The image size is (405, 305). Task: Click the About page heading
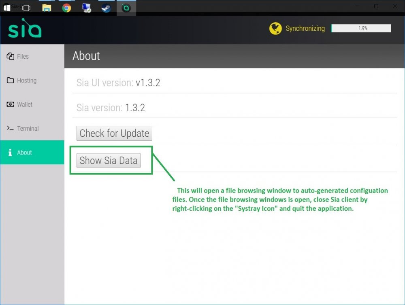[86, 56]
